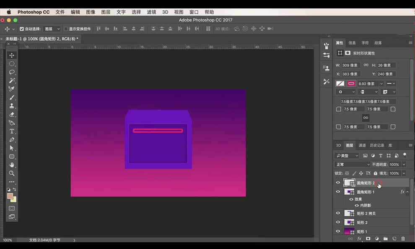Select the Clone Stamp tool
Image resolution: width=415 pixels, height=249 pixels.
pos(12,106)
